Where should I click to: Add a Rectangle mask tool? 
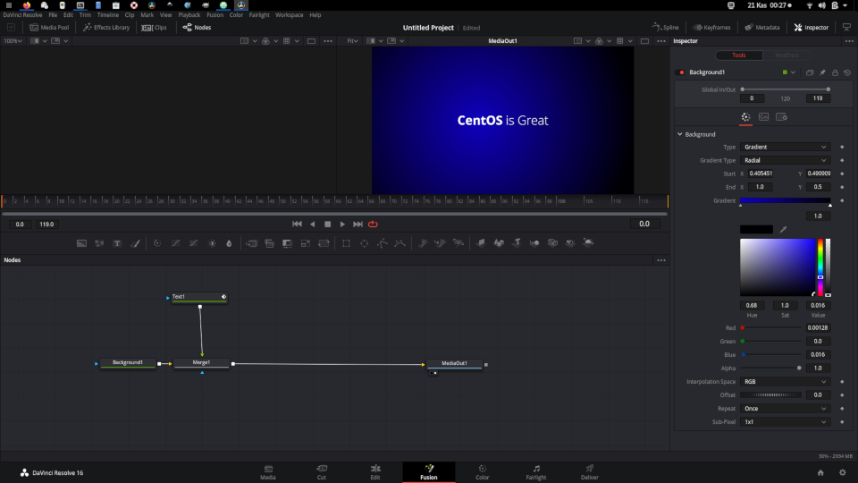[347, 243]
